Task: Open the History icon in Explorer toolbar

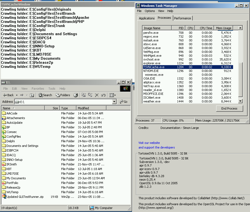Action: (x=76, y=95)
